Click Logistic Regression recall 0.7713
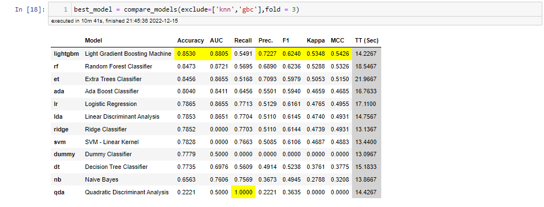This screenshot has height=207, width=544. (x=243, y=104)
